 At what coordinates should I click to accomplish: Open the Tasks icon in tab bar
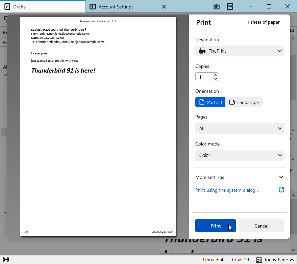230,6
